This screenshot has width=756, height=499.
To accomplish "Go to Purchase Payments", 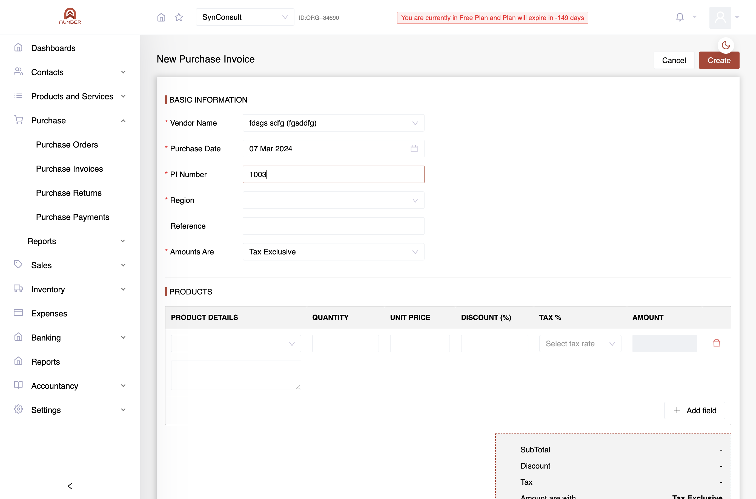I will tap(73, 217).
